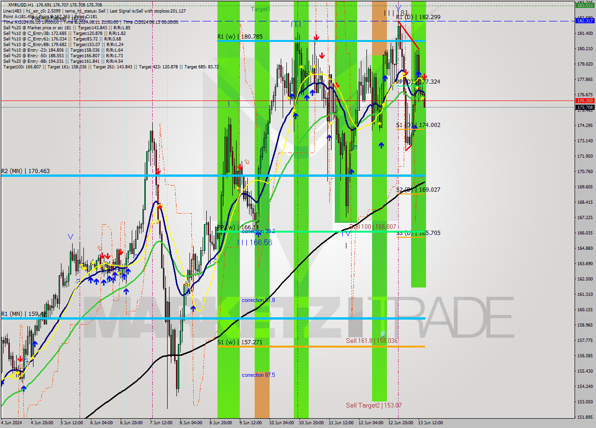Click the 'Target100: 166.807' summary line
This screenshot has width=596, height=428.
coord(111,67)
